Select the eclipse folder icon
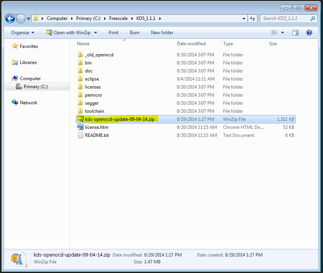The image size is (323, 273). (80, 79)
